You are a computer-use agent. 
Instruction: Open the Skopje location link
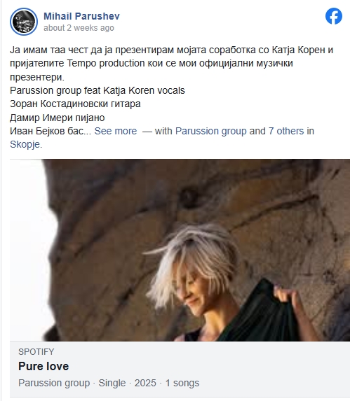click(x=25, y=144)
